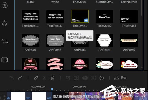The width and height of the screenshot is (148, 100).
Task: Select the pencil edit tool
Action: (x=36, y=78)
